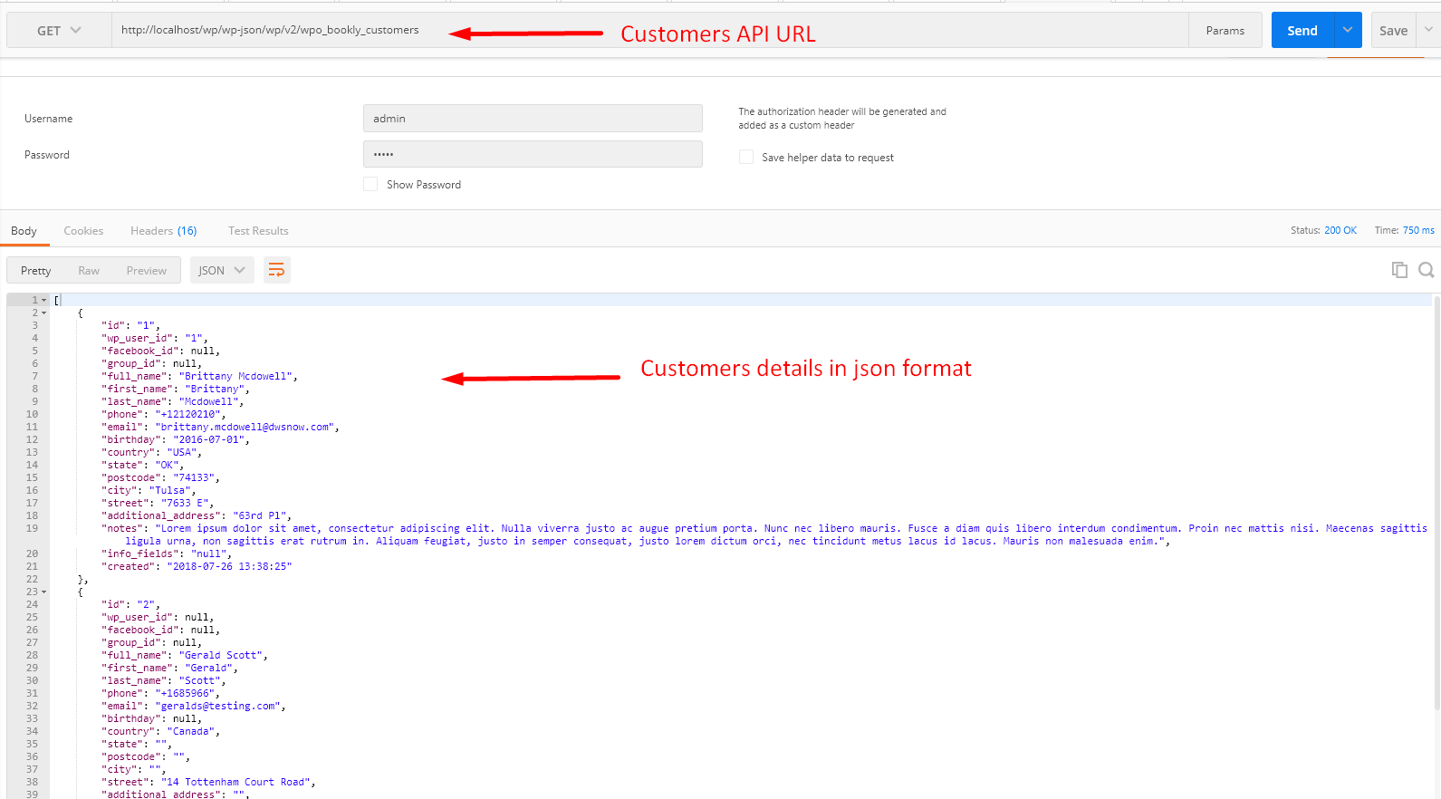Enable the Show Password checkbox
The height and width of the screenshot is (799, 1441).
(370, 184)
